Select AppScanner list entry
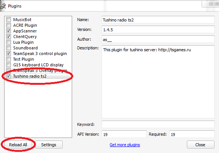Viewport: 219px width, 153px height. coord(25,31)
